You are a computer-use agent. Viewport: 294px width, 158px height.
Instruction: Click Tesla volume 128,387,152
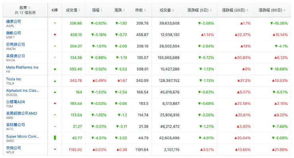(169, 81)
